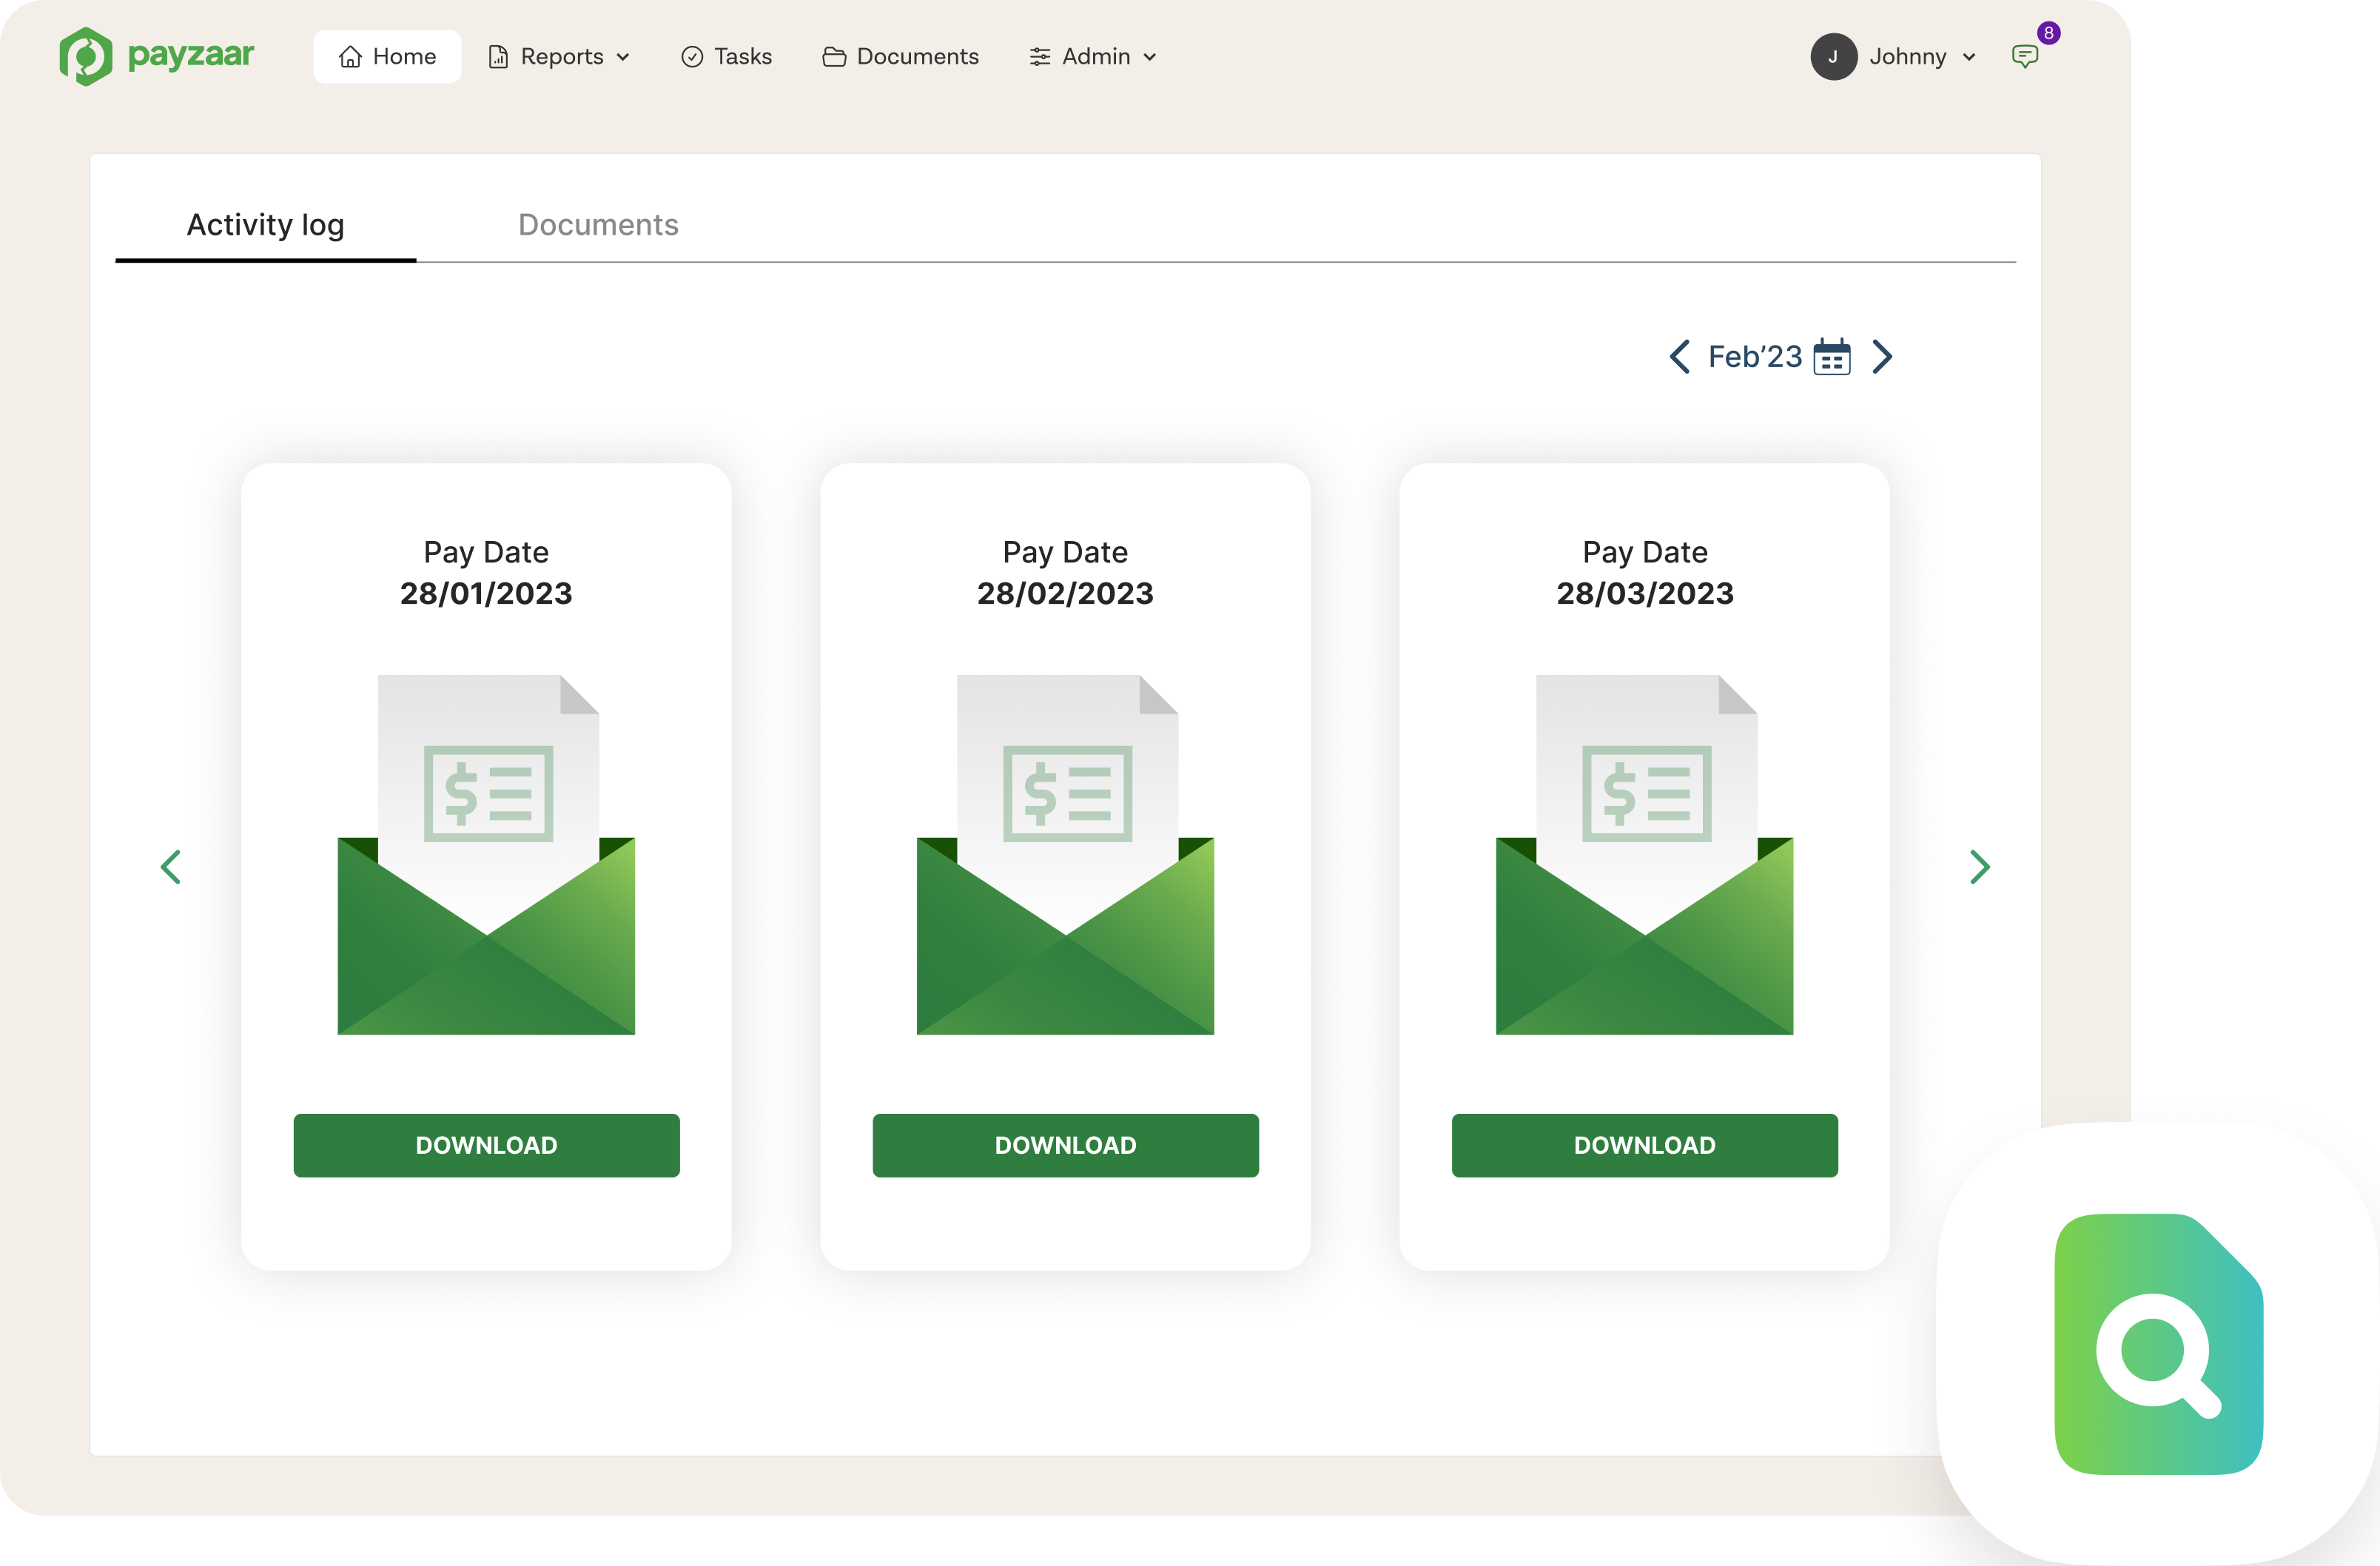The image size is (2380, 1566).
Task: Expand the Admin dropdown menu
Action: [1093, 57]
